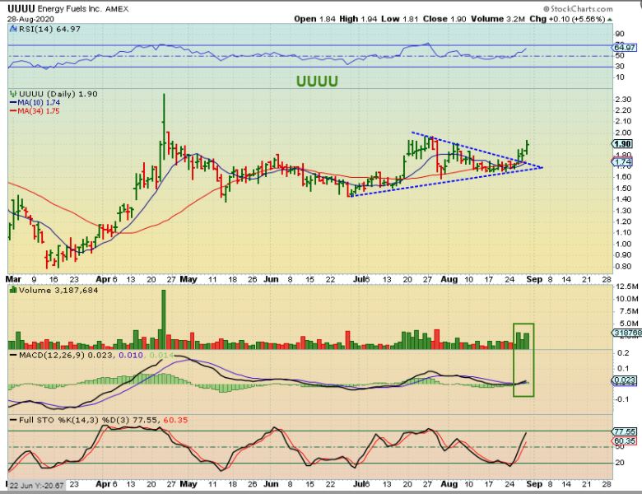Select the 77.55 stochastic value tag
This screenshot has height=494, width=642.
click(621, 431)
